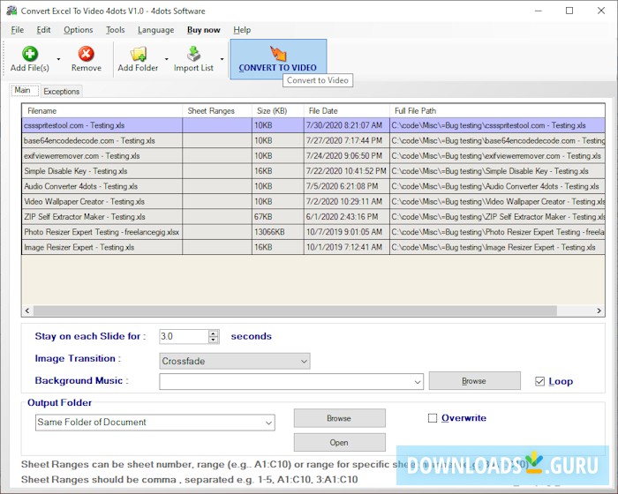The image size is (618, 494).
Task: Enable the Overwrite checkbox
Action: [433, 418]
